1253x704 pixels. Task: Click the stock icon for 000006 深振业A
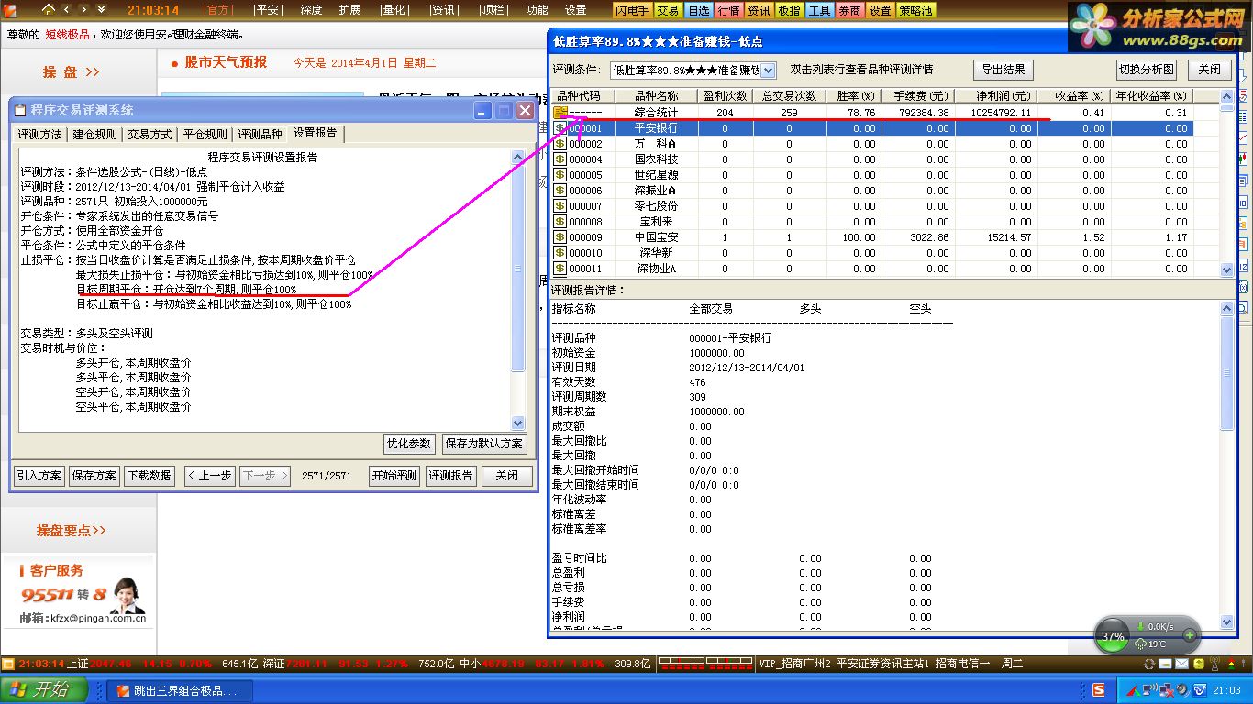[x=560, y=191]
